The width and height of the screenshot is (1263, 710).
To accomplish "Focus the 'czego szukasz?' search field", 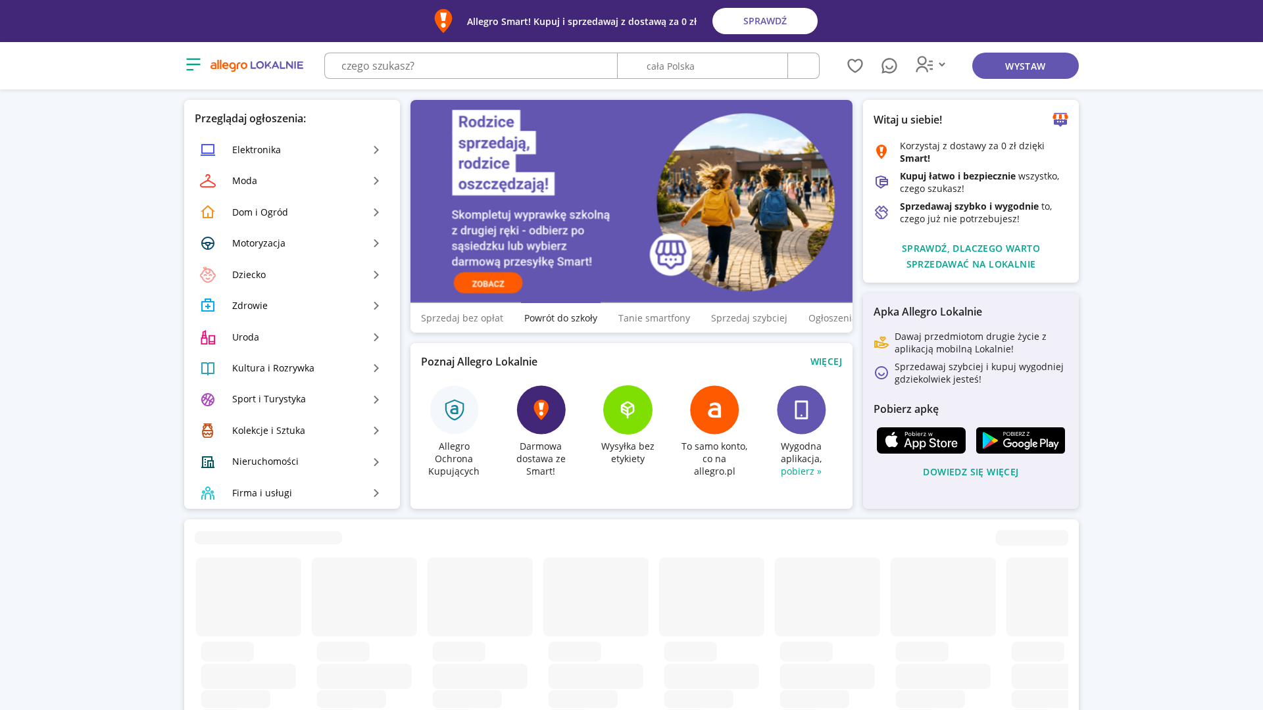I will tap(471, 66).
